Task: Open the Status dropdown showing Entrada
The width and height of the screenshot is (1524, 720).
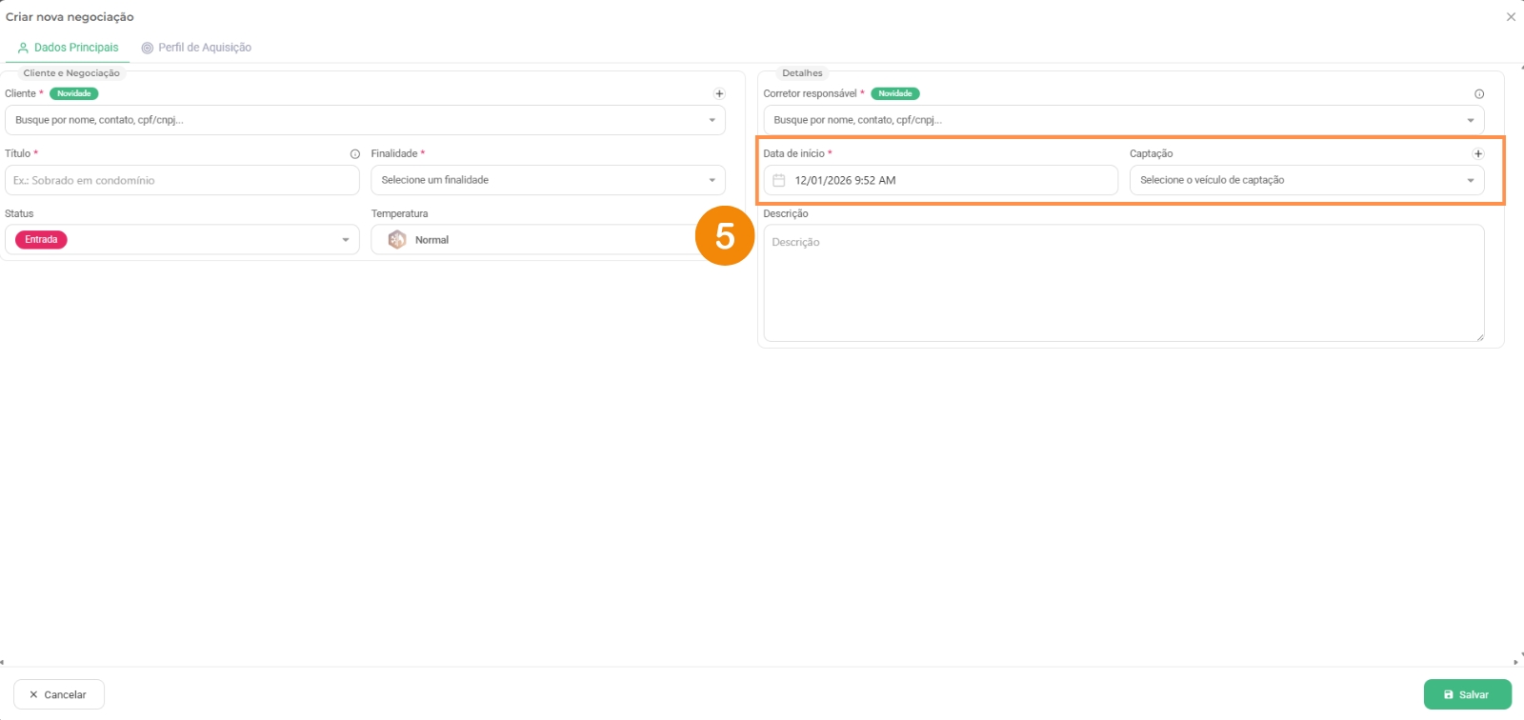Action: point(182,240)
